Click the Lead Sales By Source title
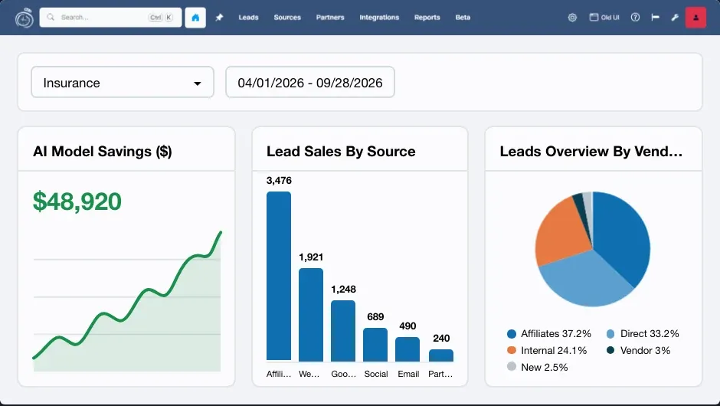The height and width of the screenshot is (406, 720). tap(341, 152)
